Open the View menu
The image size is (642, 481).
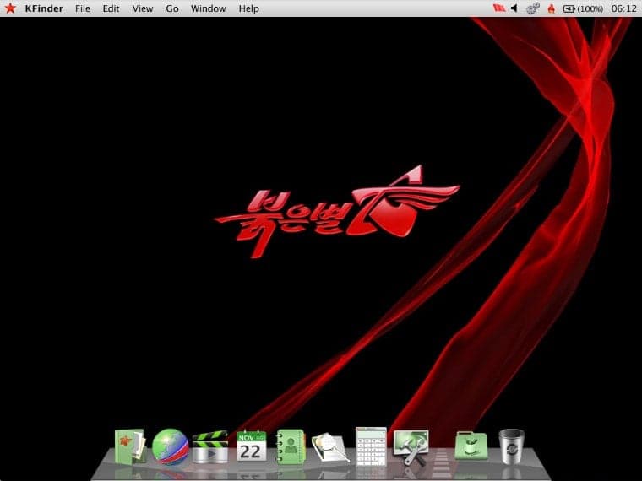pos(143,8)
